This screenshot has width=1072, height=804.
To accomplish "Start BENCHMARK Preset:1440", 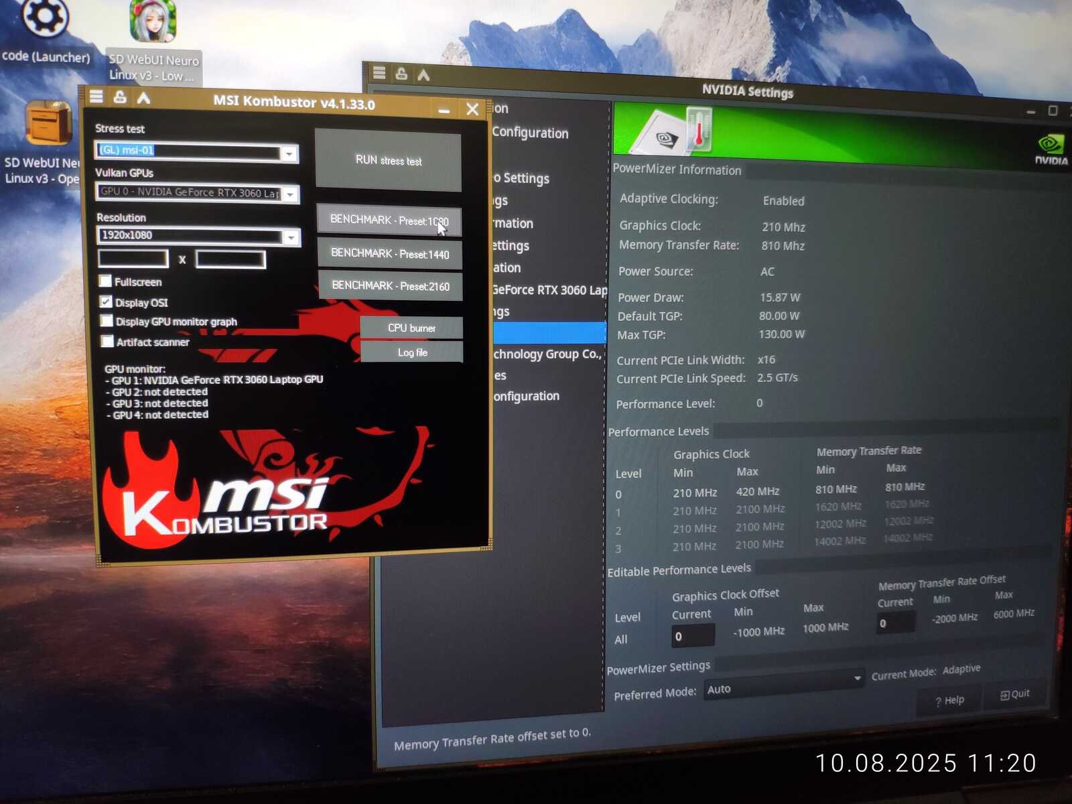I will tap(390, 253).
